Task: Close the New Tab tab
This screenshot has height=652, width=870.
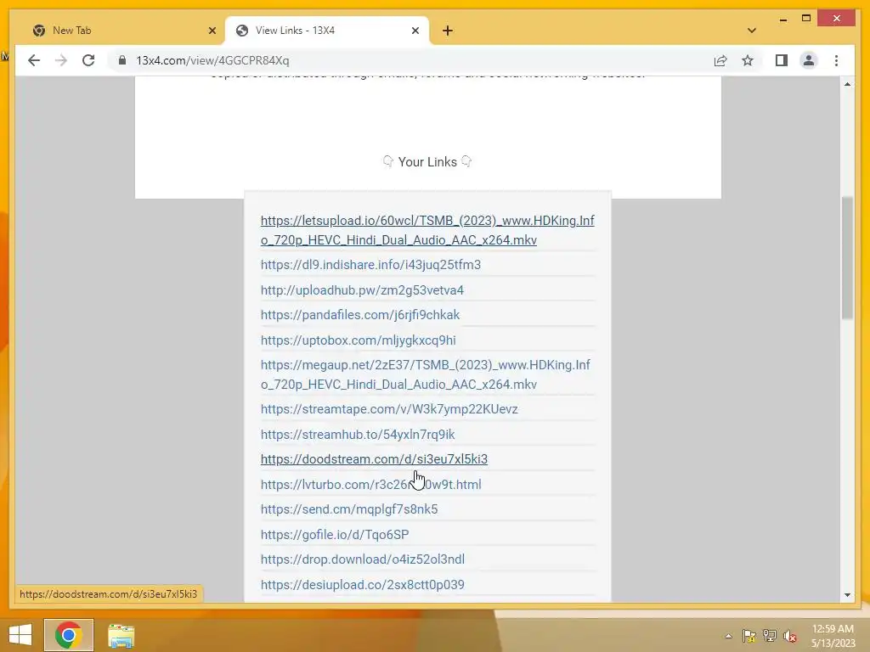Action: coord(212,31)
